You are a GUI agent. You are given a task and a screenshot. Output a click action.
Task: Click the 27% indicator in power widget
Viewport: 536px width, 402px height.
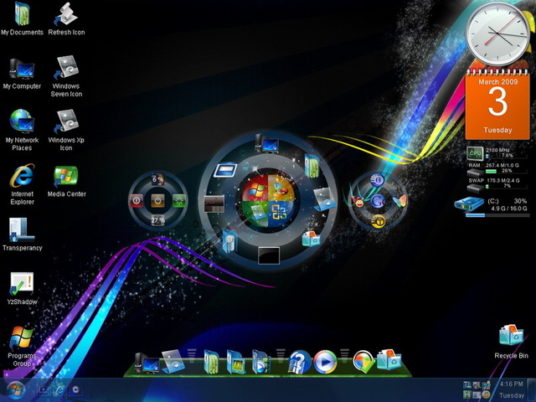click(x=157, y=221)
